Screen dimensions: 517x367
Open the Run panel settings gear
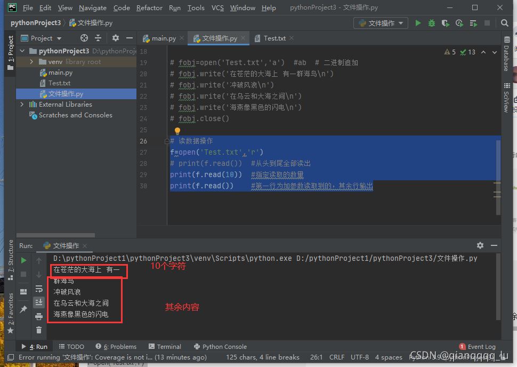pyautogui.click(x=480, y=245)
